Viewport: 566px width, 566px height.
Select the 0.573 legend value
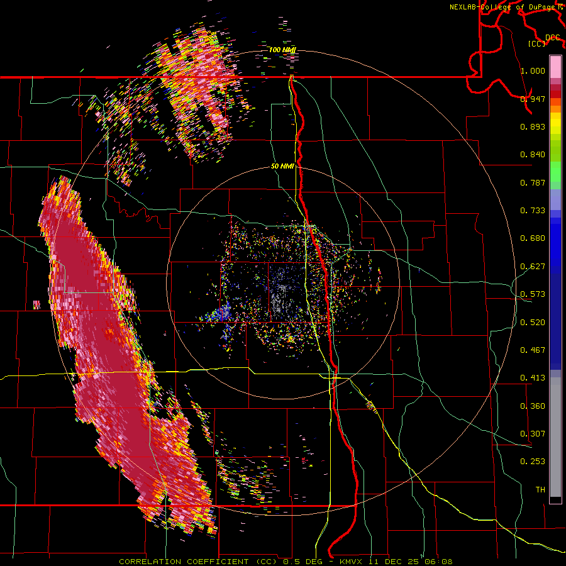[x=533, y=294]
